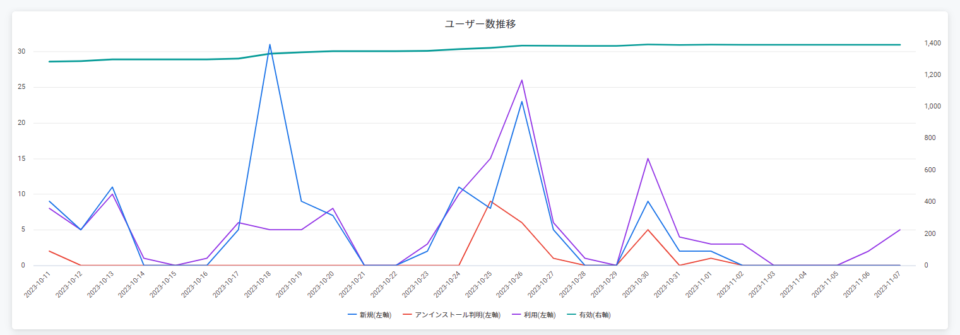Image resolution: width=960 pixels, height=335 pixels.
Task: Click the blue line peak on 2023-10-13
Action: (x=112, y=187)
